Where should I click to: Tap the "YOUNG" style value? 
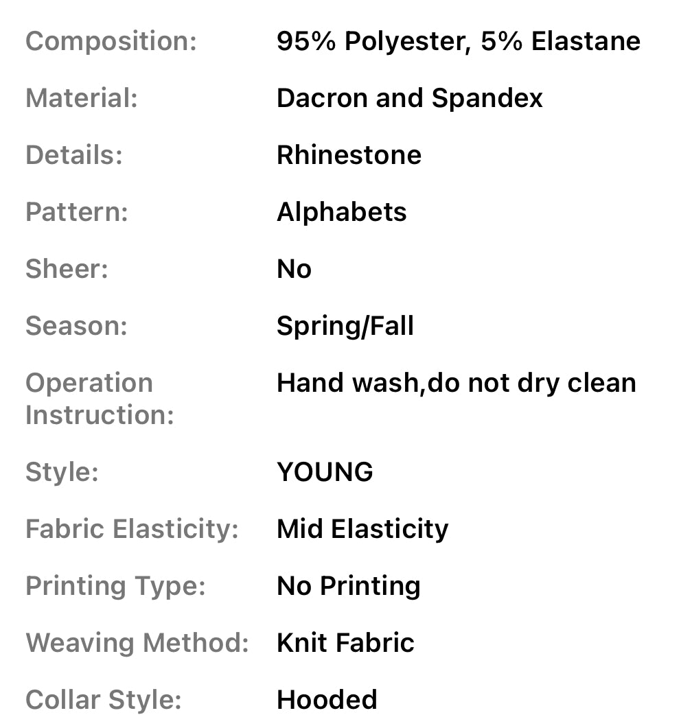pyautogui.click(x=325, y=472)
